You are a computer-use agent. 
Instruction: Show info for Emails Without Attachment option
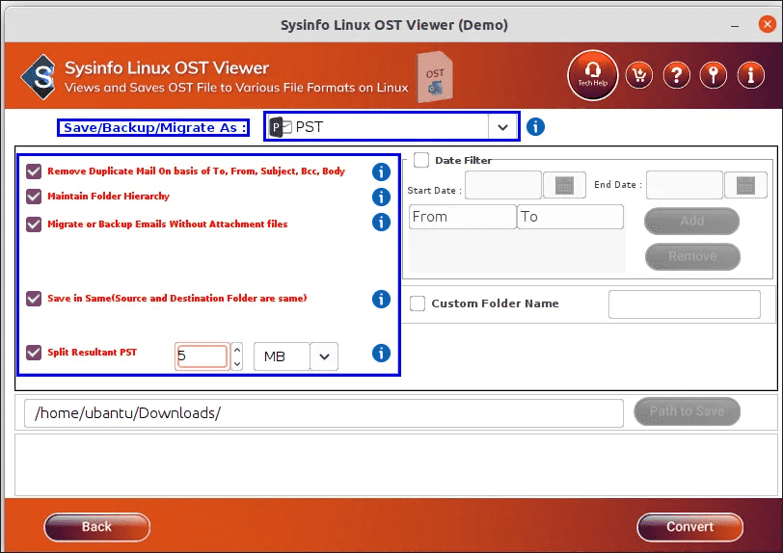click(381, 222)
